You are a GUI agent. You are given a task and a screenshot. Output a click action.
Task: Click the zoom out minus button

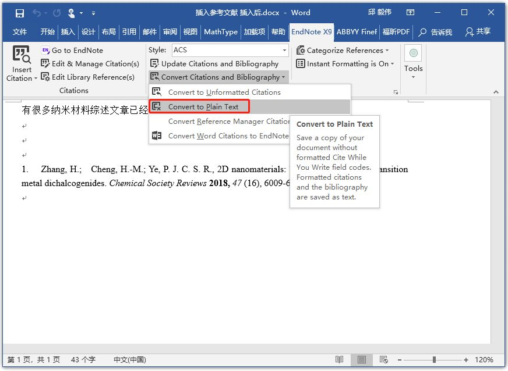coord(400,360)
